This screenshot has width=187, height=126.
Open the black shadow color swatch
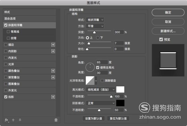120,103
